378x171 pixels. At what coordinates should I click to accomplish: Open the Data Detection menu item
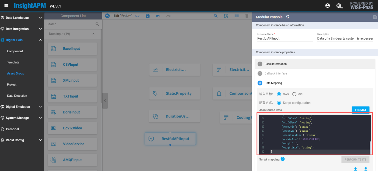(x=17, y=96)
